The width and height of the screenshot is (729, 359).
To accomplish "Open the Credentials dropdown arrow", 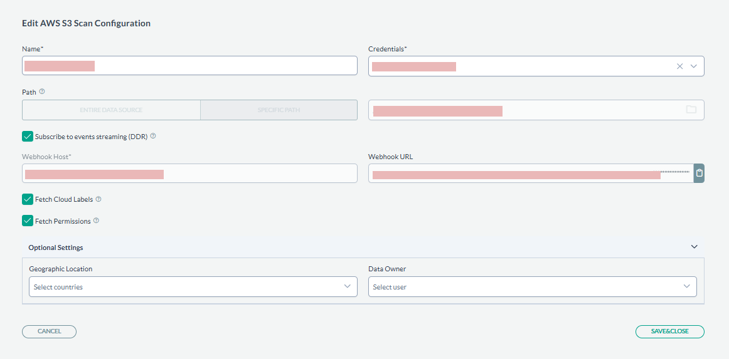I will click(694, 66).
